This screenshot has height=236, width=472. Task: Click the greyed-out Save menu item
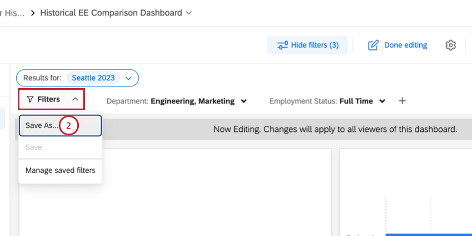pos(34,147)
